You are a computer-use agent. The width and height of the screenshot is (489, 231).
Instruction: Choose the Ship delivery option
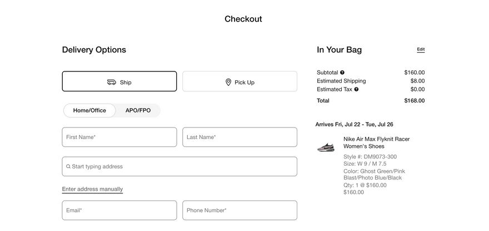pos(119,81)
